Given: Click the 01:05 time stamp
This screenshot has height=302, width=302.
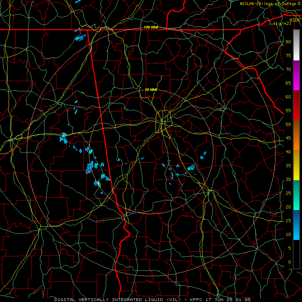Looking at the screenshot, I should click(243, 300).
